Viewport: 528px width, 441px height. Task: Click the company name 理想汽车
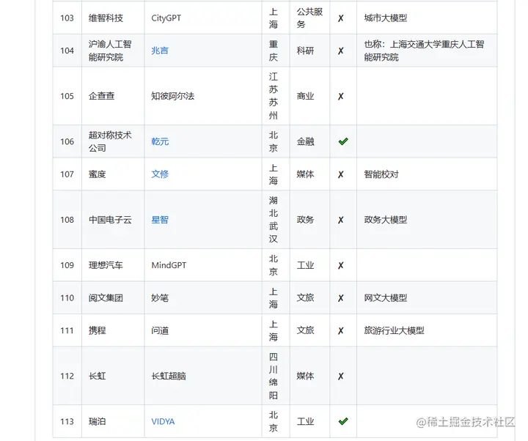click(106, 265)
